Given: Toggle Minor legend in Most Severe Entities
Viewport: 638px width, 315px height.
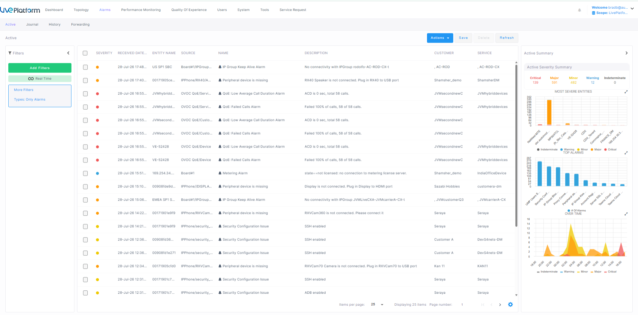Looking at the screenshot, I should click(x=583, y=150).
